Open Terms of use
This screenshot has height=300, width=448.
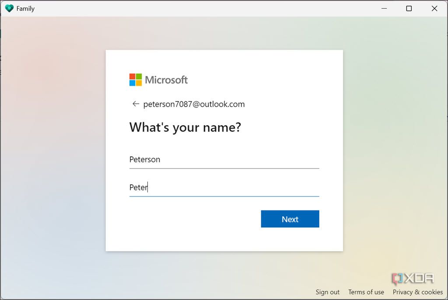[x=366, y=292]
